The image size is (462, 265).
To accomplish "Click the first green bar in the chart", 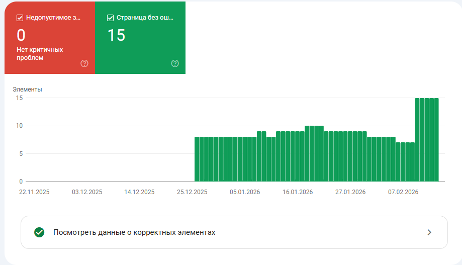I will (x=197, y=159).
